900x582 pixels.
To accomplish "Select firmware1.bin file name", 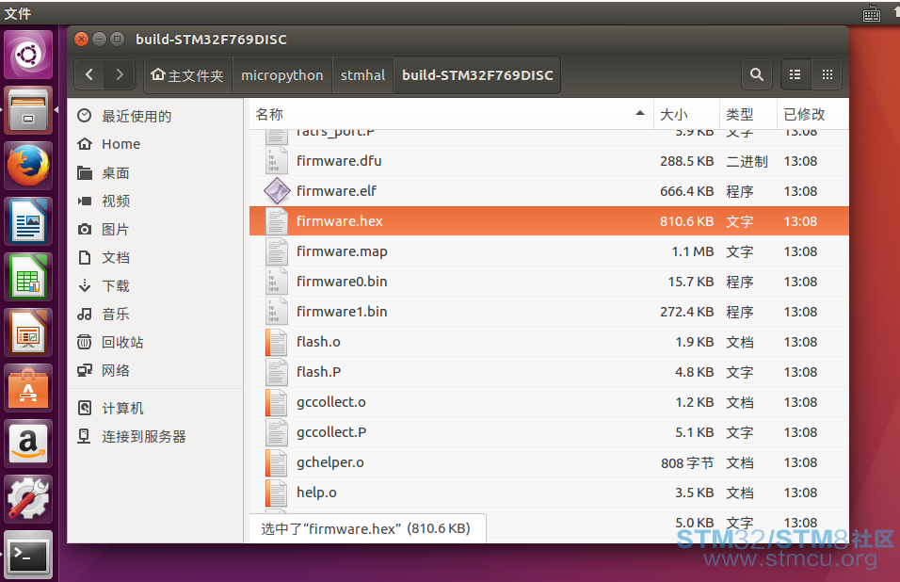I will pos(342,312).
